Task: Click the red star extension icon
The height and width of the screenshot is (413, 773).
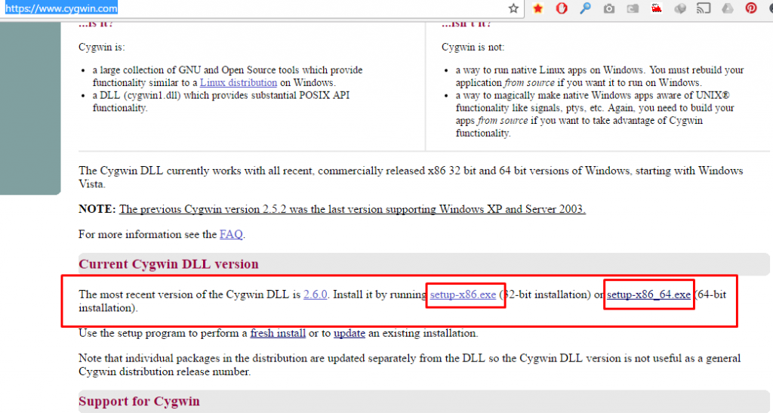Action: (537, 9)
